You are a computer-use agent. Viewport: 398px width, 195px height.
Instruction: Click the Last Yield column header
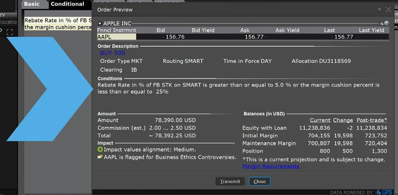point(371,30)
